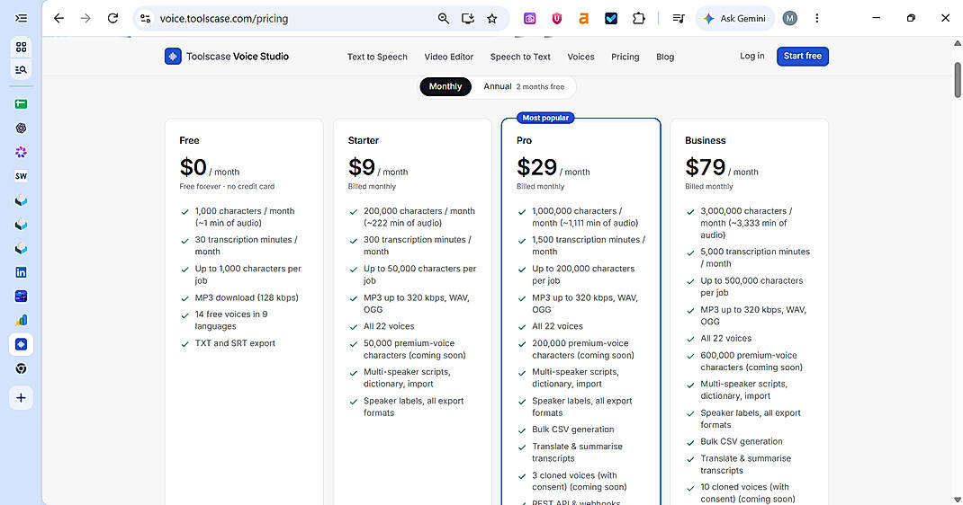Open the orange 'a' extension
Image resolution: width=963 pixels, height=505 pixels.
[x=583, y=18]
